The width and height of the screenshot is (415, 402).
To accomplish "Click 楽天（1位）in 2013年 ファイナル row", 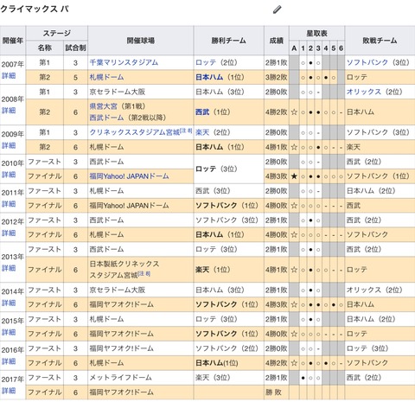I will point(213,270).
